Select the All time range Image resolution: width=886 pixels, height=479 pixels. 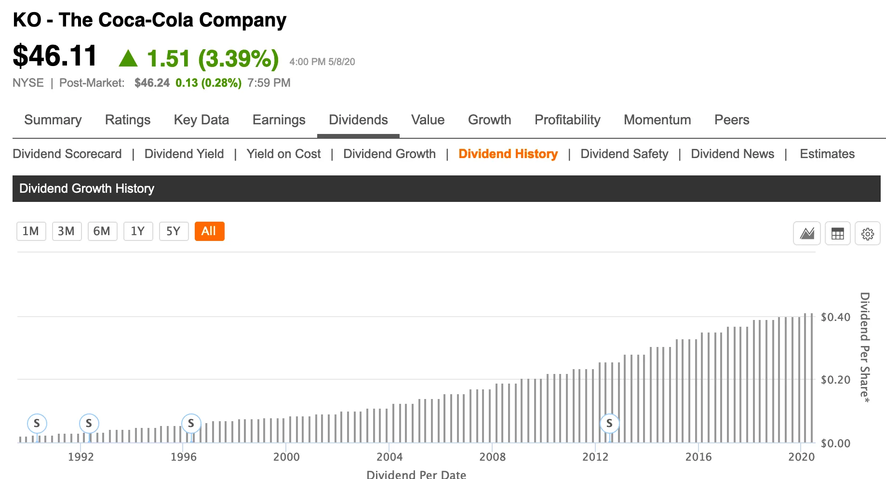pos(209,231)
